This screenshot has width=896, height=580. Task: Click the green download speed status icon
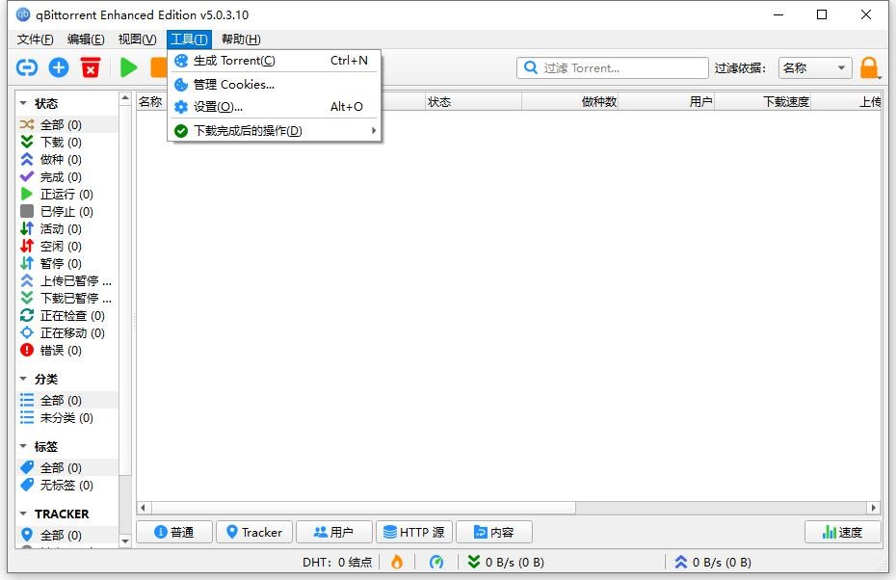point(473,562)
